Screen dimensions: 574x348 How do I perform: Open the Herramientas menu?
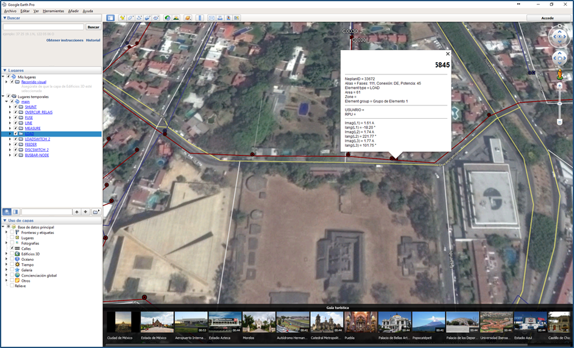point(53,11)
